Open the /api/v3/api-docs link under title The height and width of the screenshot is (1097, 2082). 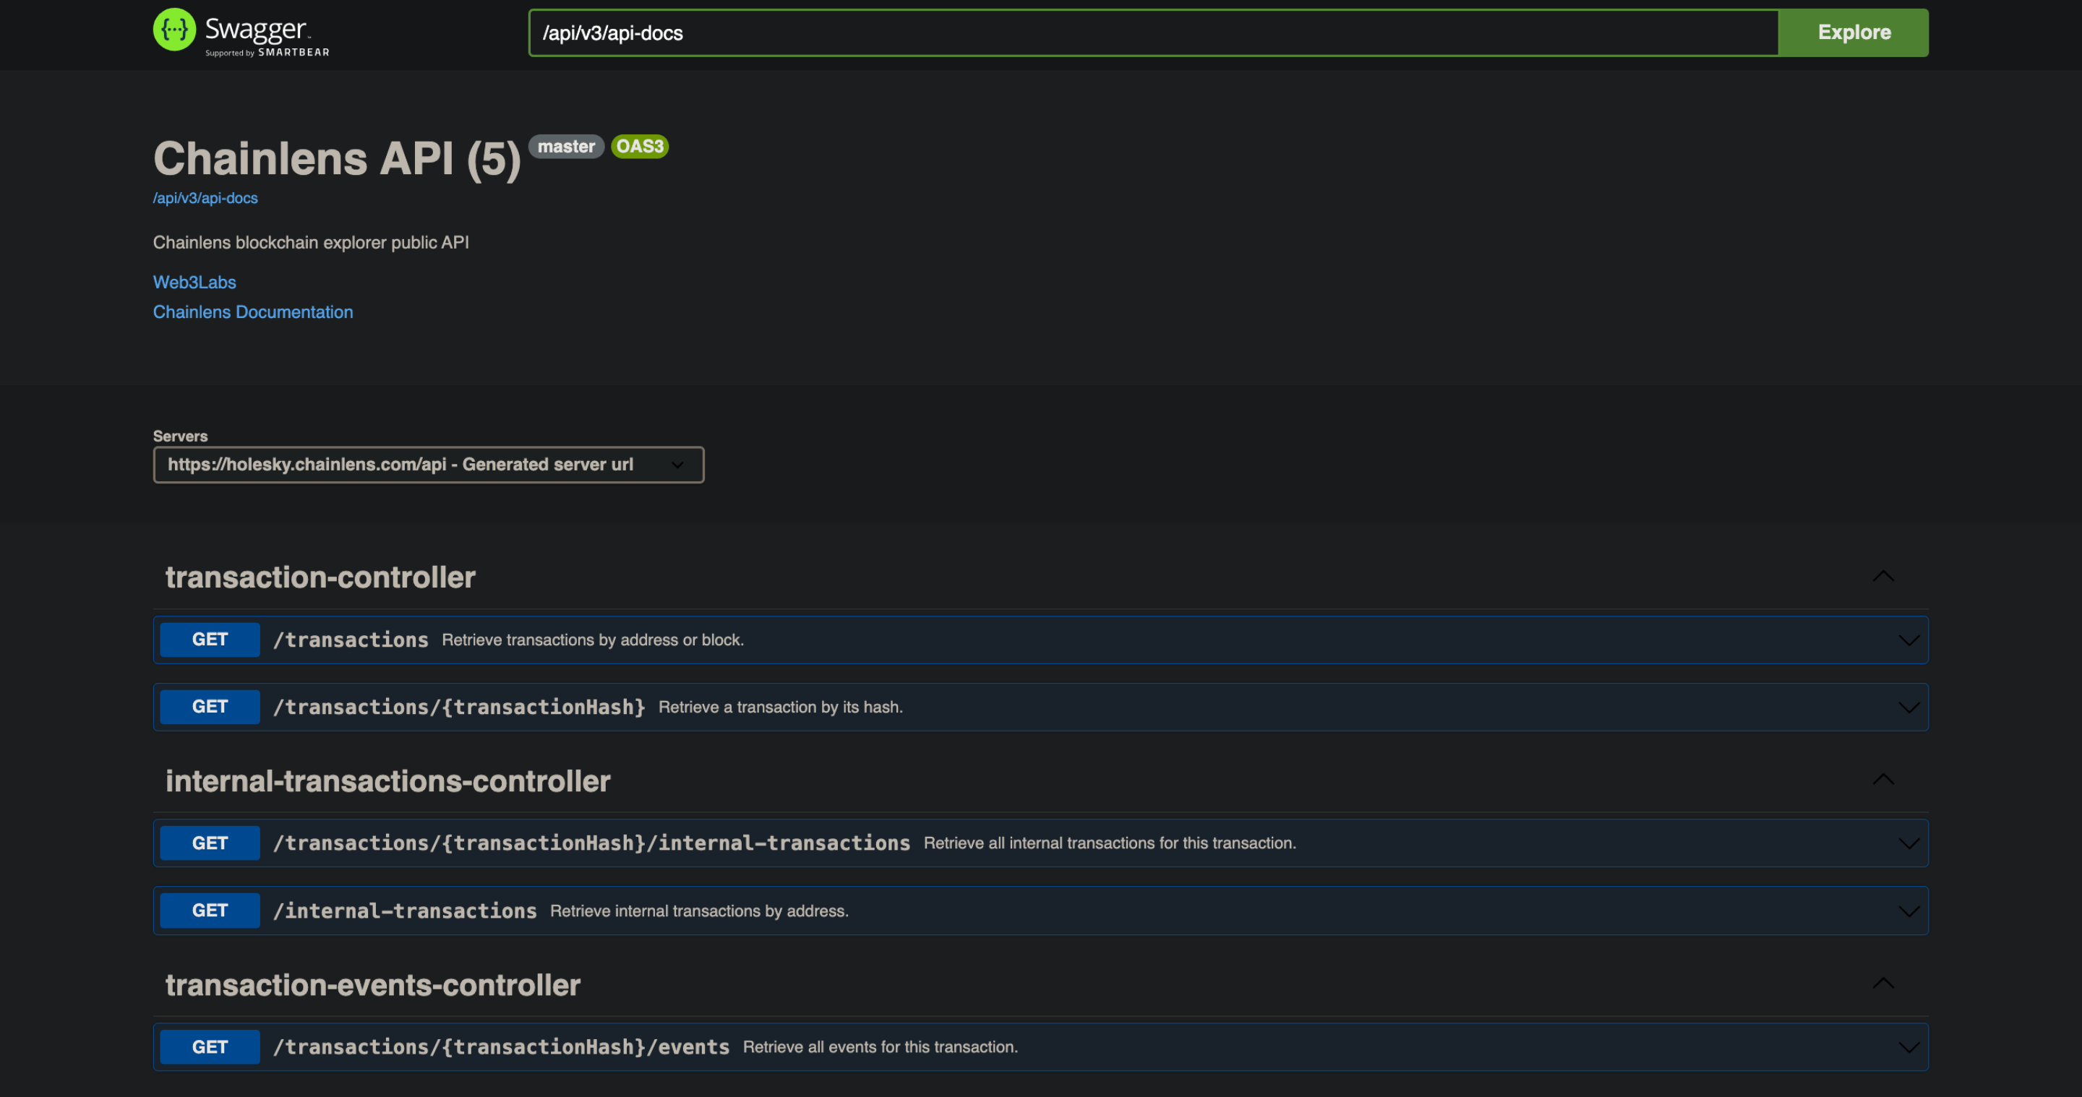[x=205, y=198]
